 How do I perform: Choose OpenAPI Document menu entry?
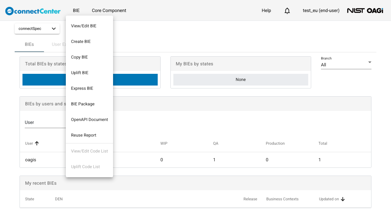coord(89,120)
